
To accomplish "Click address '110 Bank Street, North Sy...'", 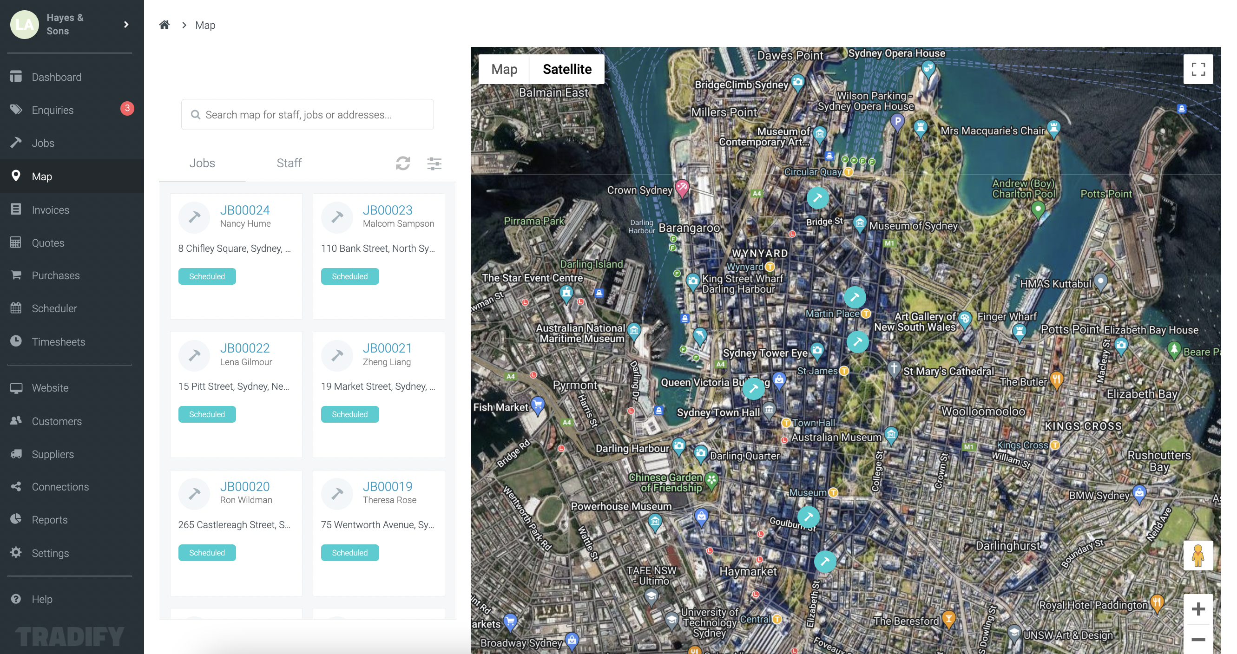I will [x=378, y=248].
